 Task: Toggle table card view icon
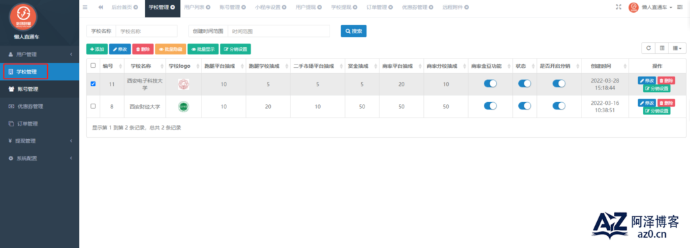point(662,48)
